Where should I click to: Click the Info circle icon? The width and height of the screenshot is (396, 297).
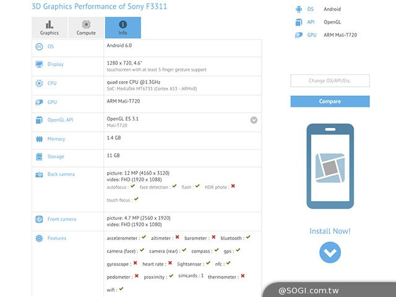123,25
